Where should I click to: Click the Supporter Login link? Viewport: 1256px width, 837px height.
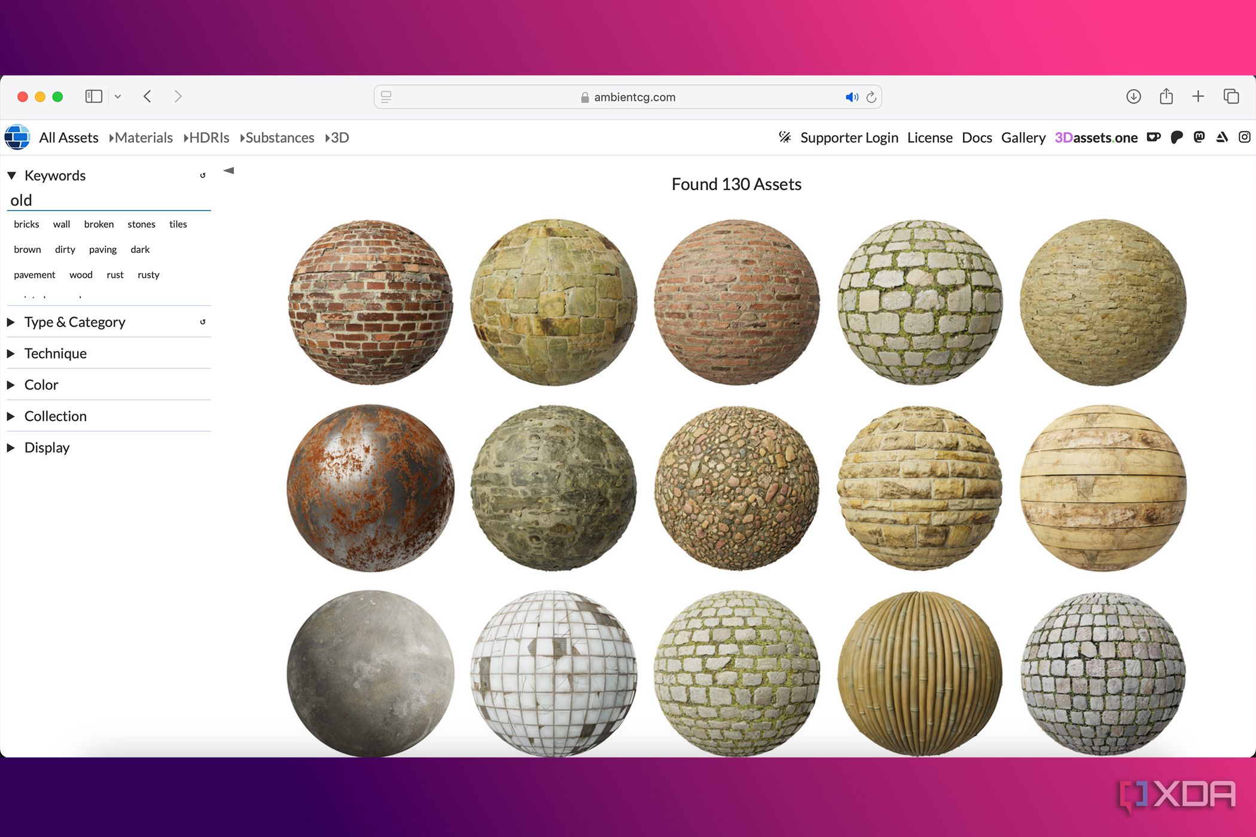[x=849, y=138]
